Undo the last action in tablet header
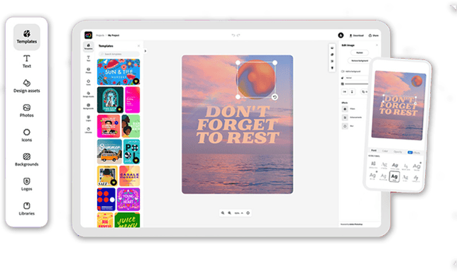The width and height of the screenshot is (457, 272). point(233,35)
